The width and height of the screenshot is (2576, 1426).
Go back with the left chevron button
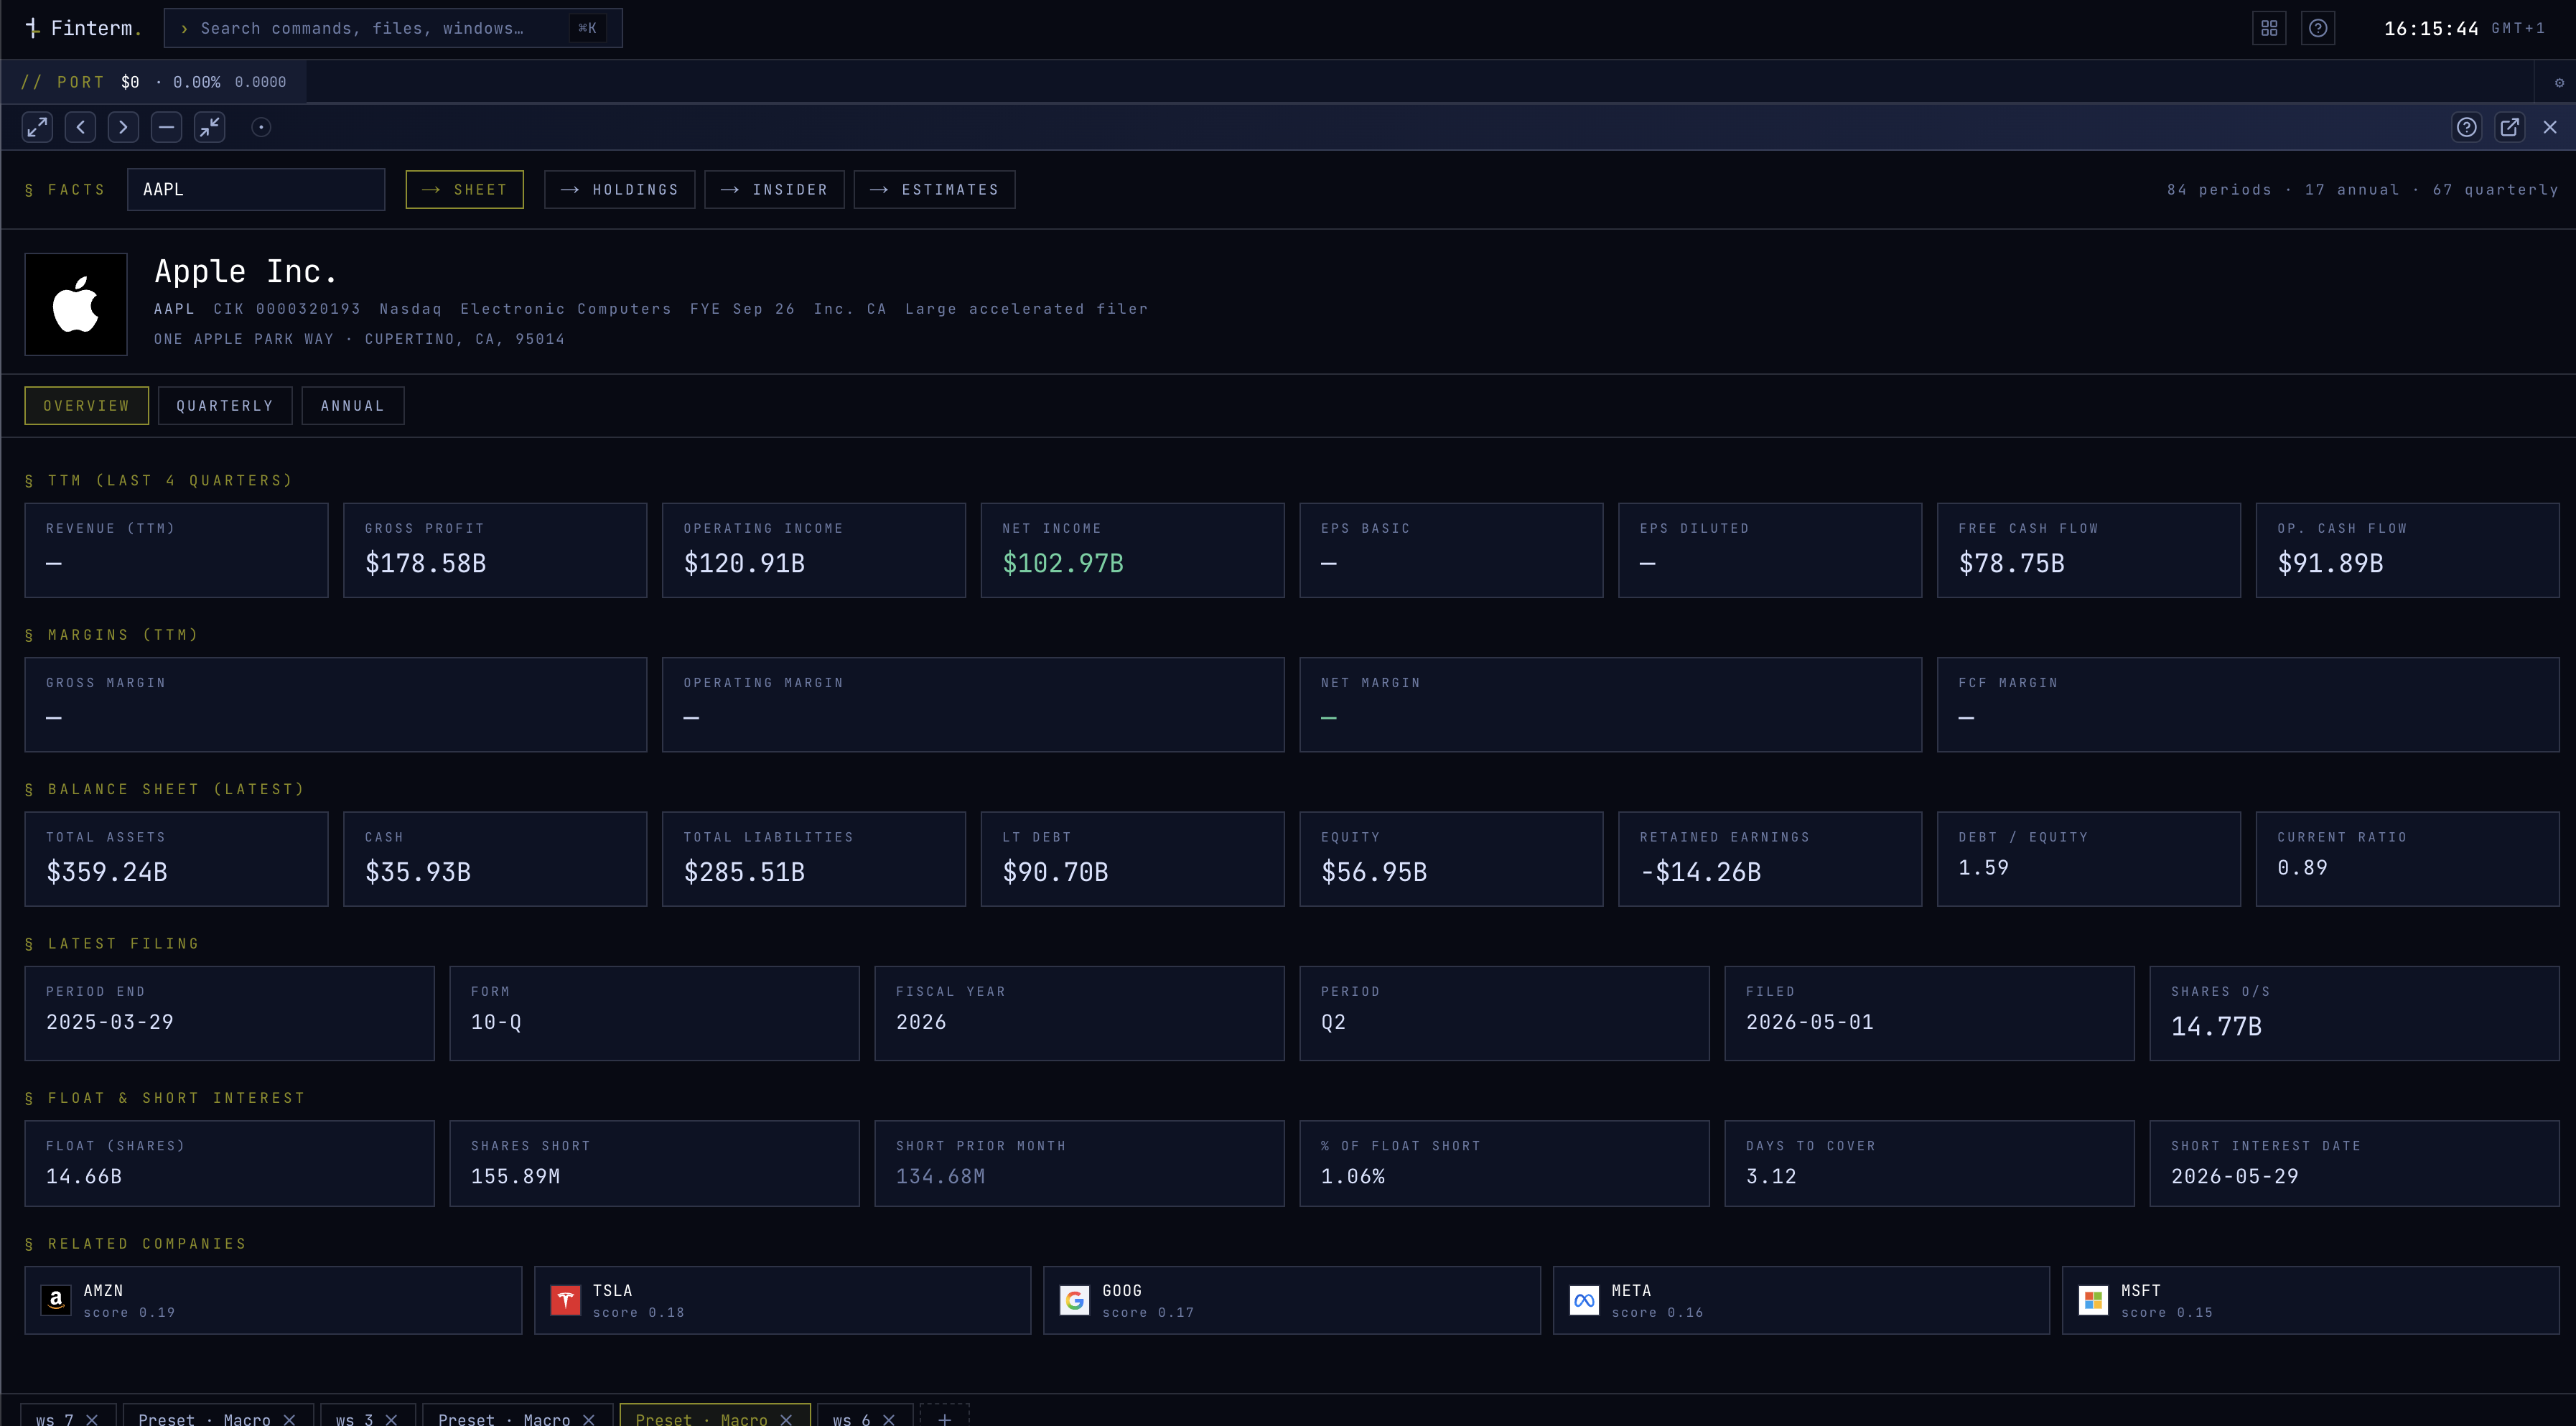point(80,127)
